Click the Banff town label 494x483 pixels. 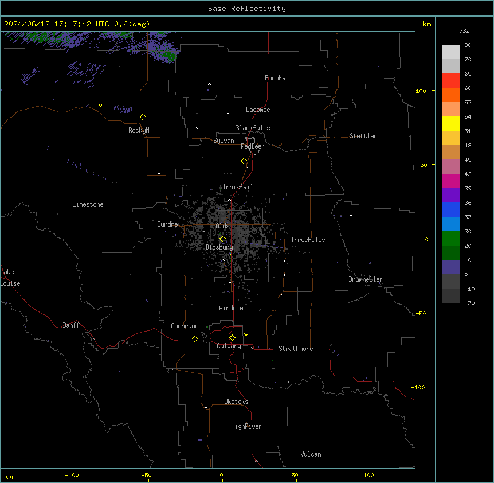click(71, 325)
